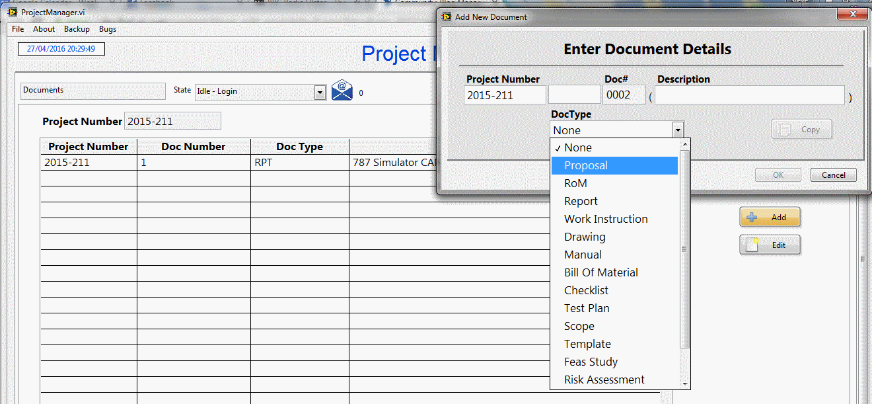Select Bill Of Material option
The width and height of the screenshot is (872, 404).
pos(615,272)
